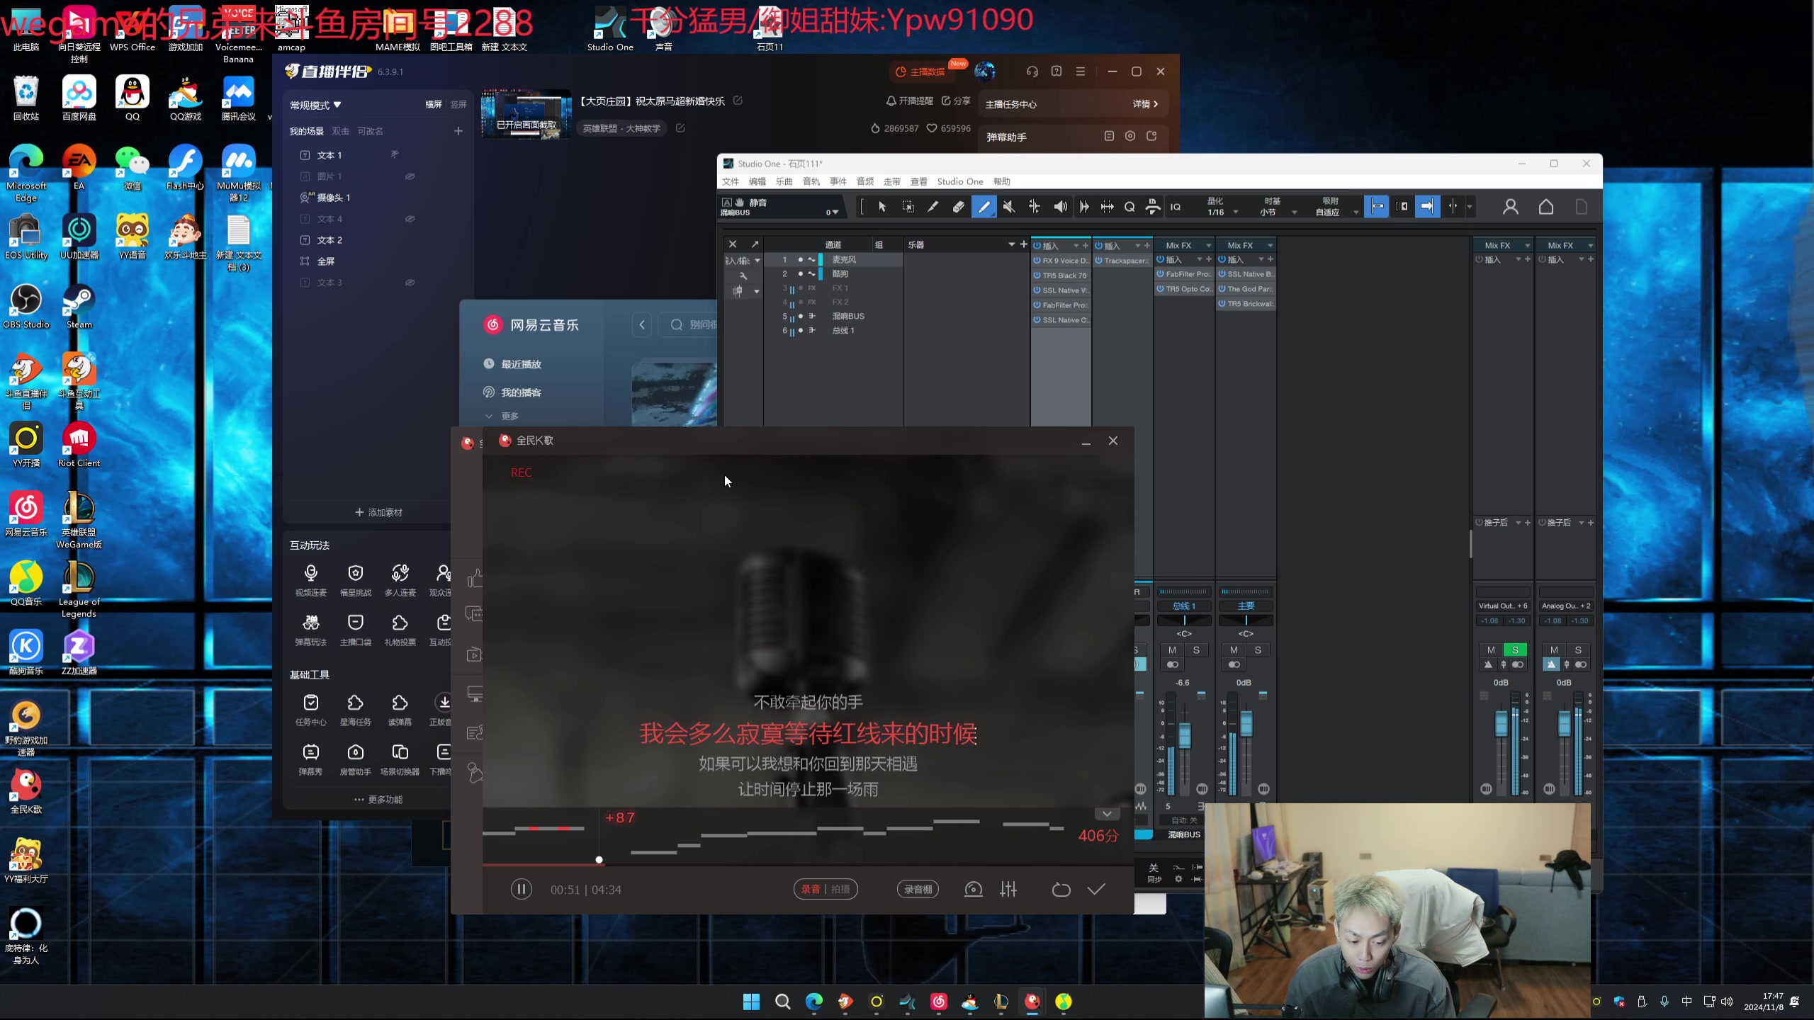This screenshot has height=1020, width=1814.
Task: Open 房管助手 tool in 直播伴侣
Action: tap(356, 759)
